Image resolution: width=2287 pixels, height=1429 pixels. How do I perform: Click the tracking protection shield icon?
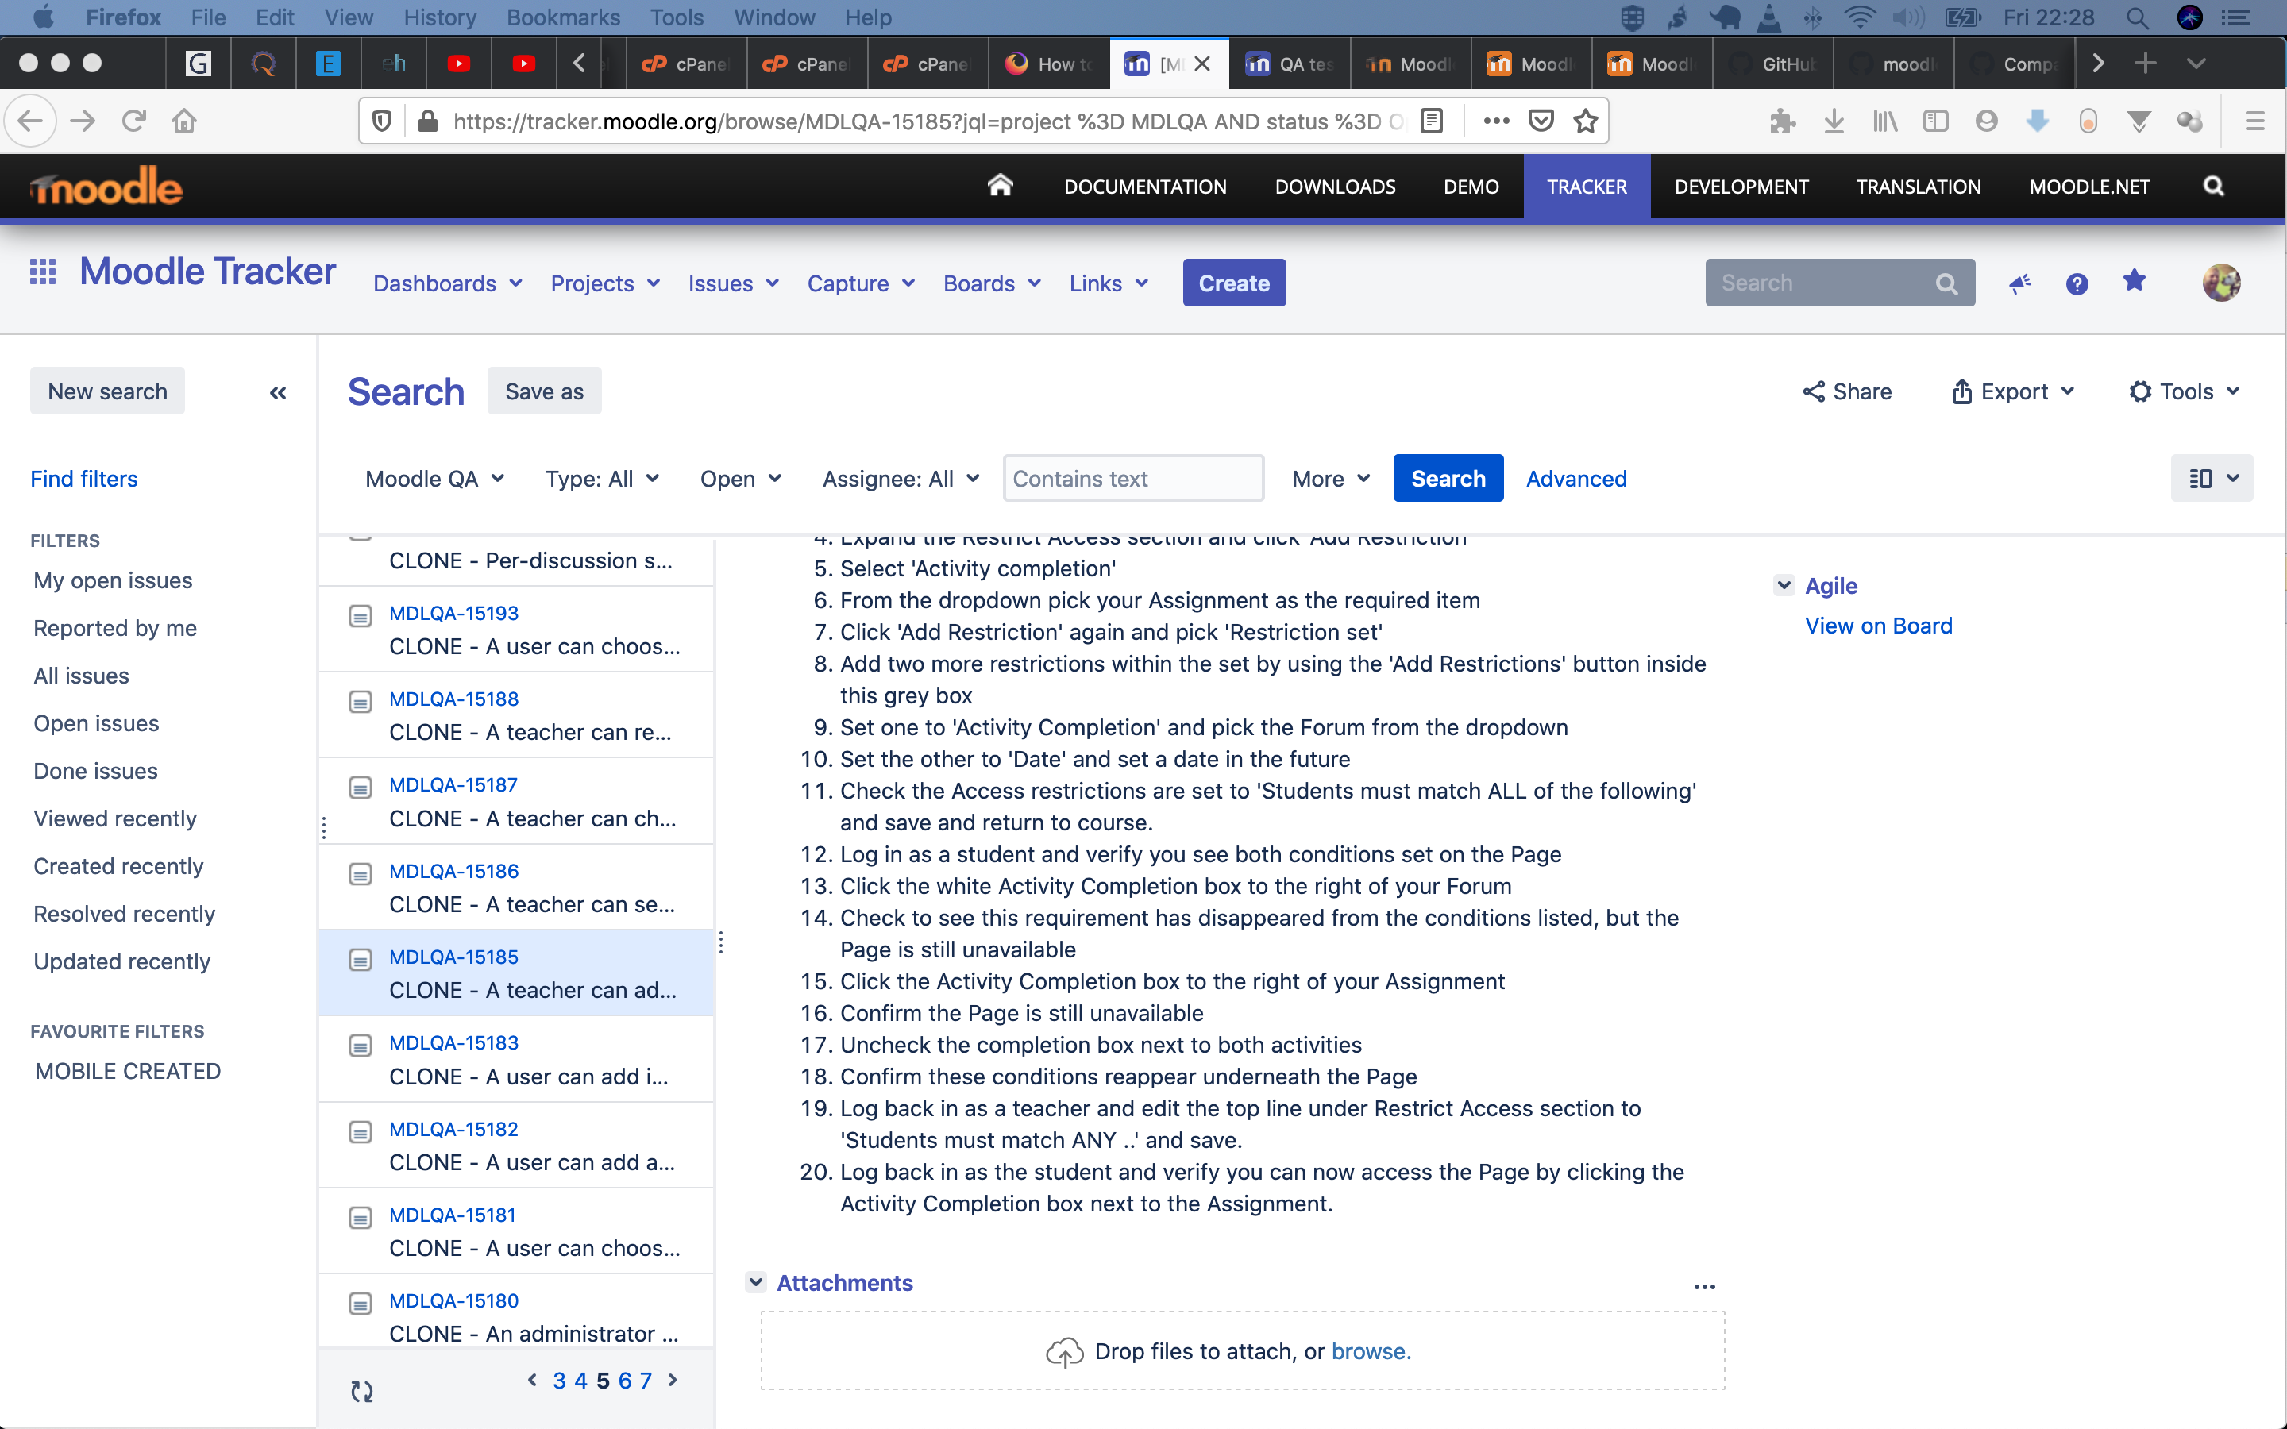pos(382,121)
